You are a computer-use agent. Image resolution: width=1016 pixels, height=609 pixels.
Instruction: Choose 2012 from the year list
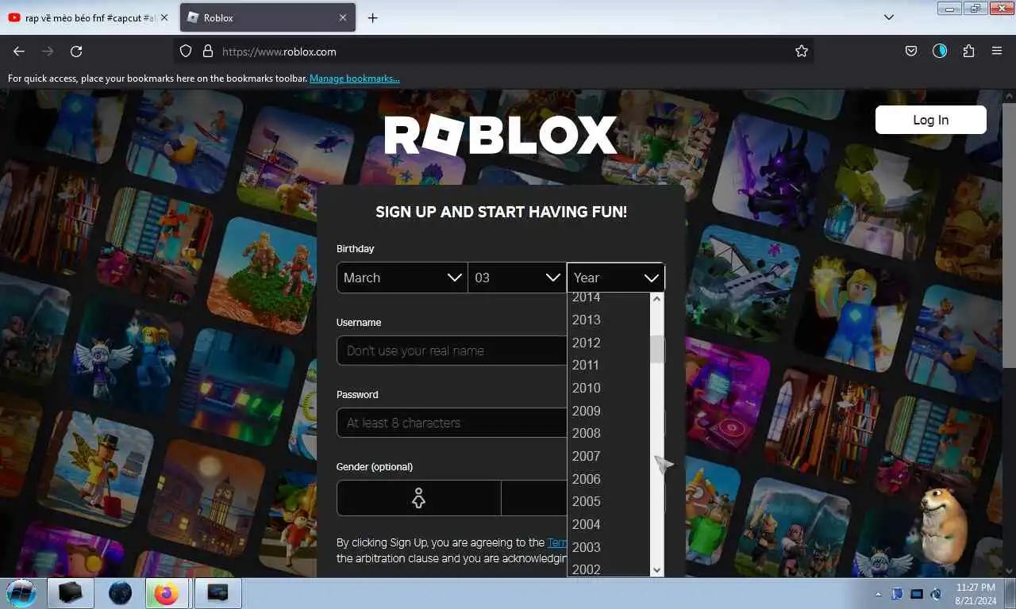coord(609,343)
